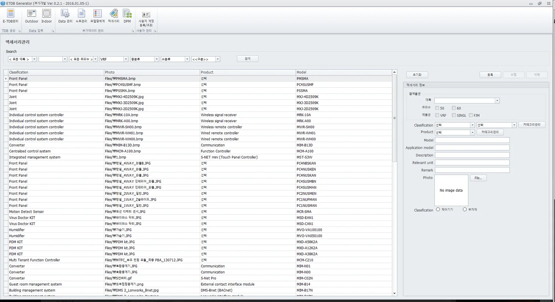Click the table scrollbar up arrow
The height and width of the screenshot is (302, 555).
(x=394, y=72)
